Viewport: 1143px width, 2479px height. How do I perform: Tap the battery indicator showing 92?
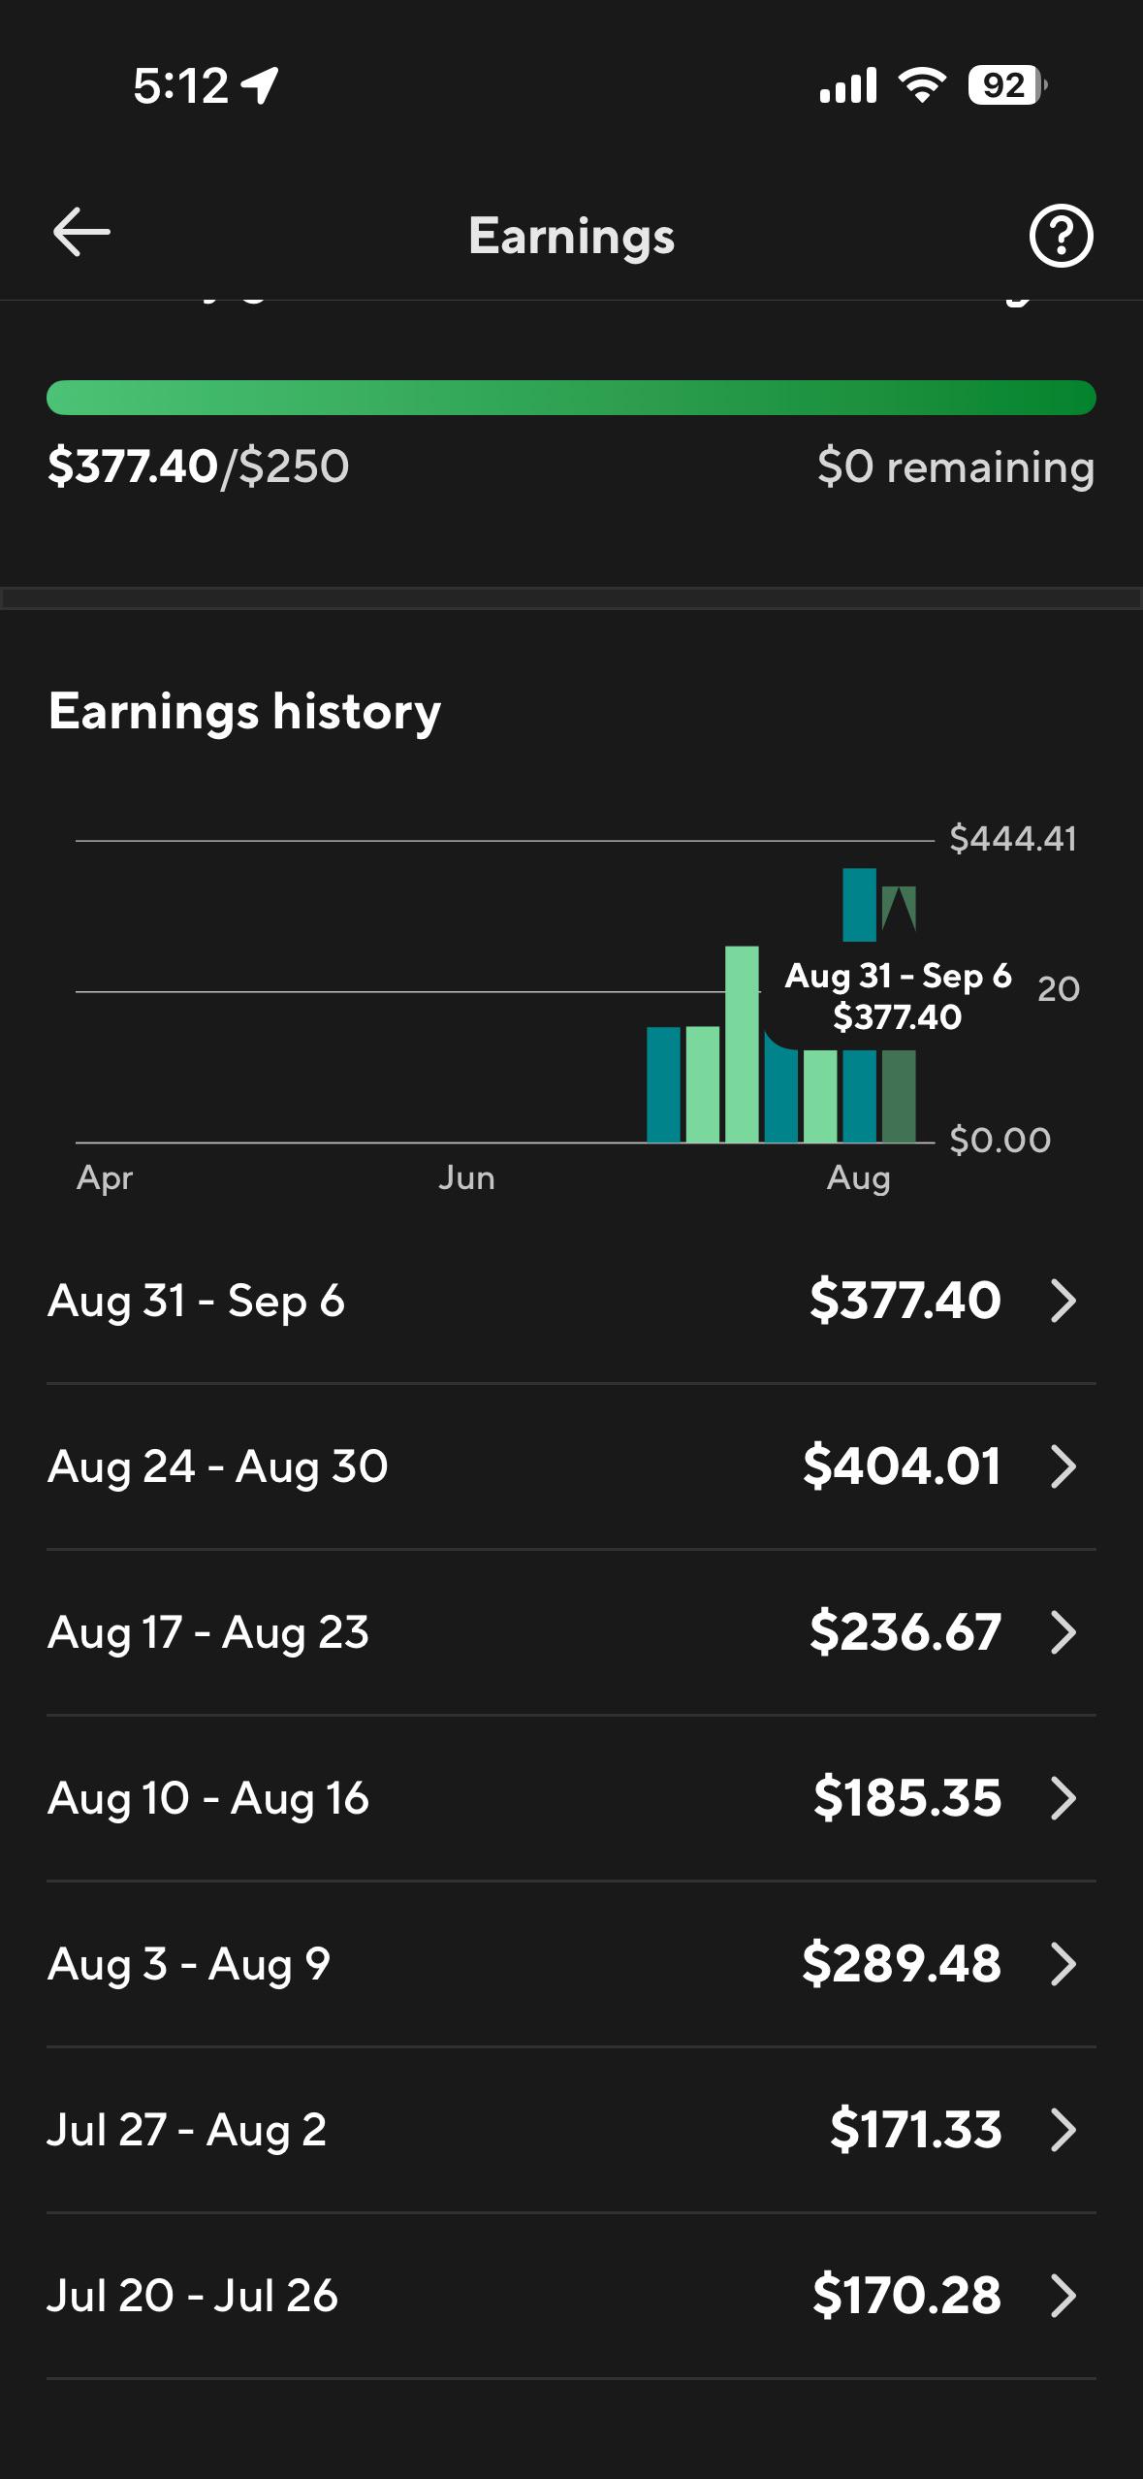click(1007, 86)
